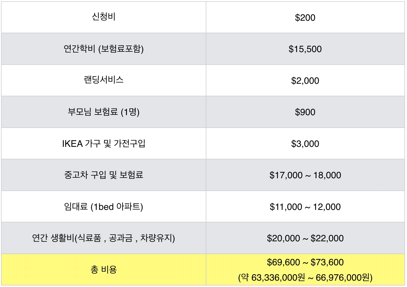Click the $3,000 furniture cost cell

[305, 143]
